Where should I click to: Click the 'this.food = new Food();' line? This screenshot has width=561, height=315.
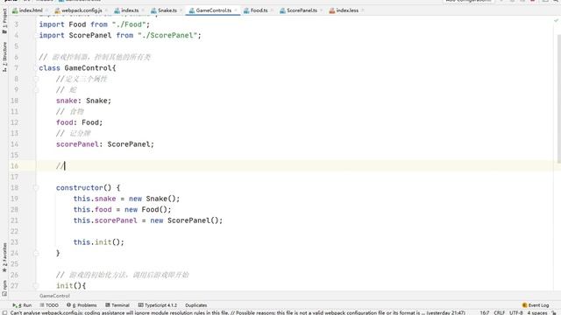[123, 209]
